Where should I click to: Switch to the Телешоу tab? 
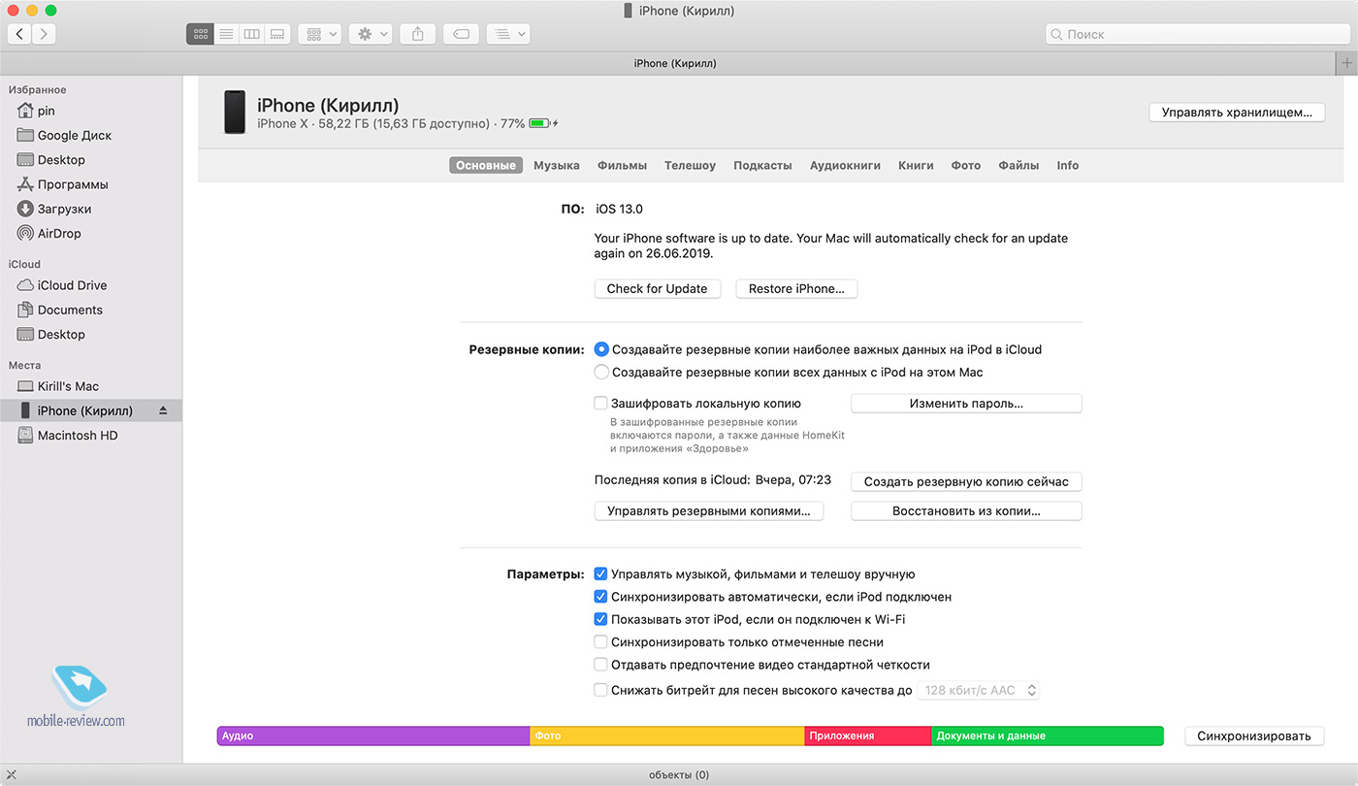[x=690, y=166]
